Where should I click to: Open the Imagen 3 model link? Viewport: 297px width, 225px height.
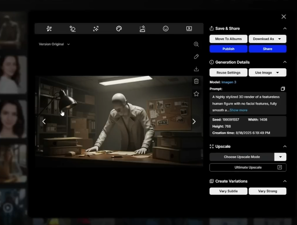click(229, 82)
